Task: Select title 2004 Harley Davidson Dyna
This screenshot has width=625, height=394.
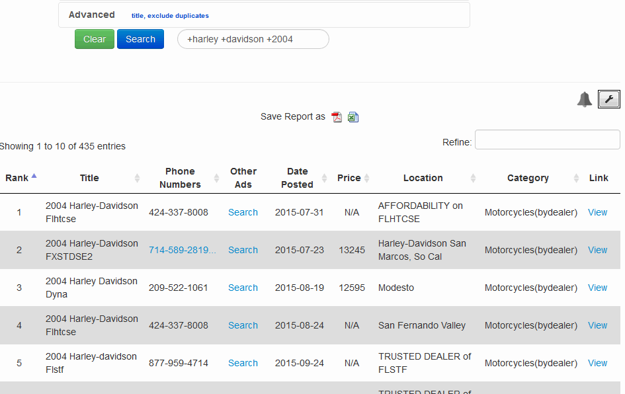Action: click(x=91, y=288)
